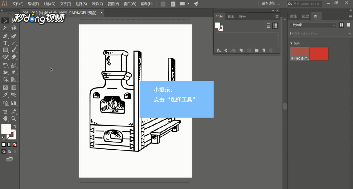353x189 pixels.
Task: Switch to the 画笔 panel tab
Action: (x=230, y=16)
